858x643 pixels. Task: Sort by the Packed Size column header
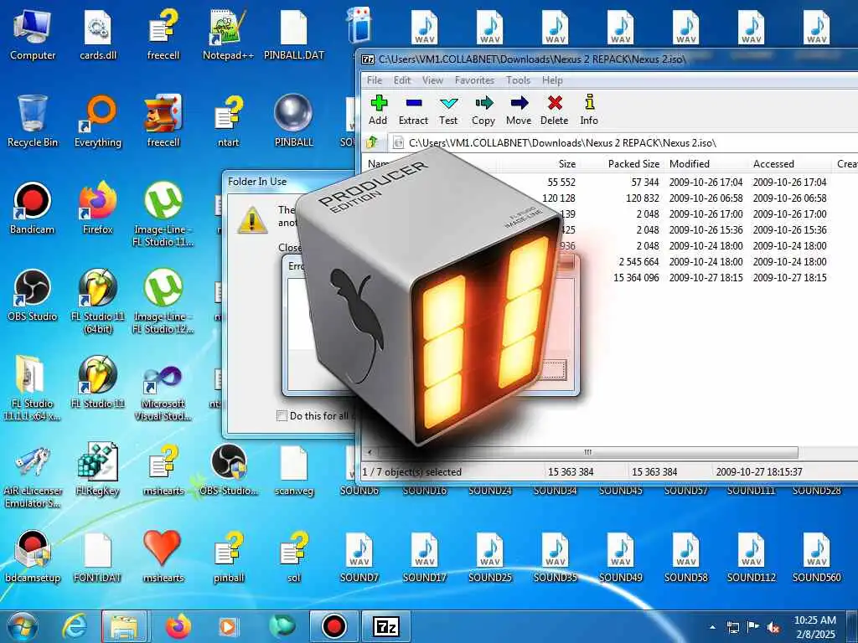coord(633,163)
